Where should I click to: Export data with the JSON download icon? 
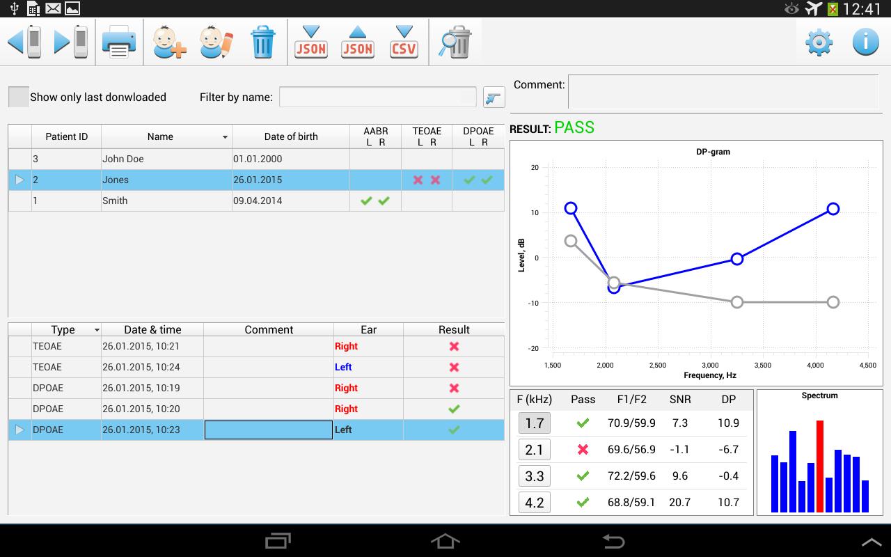pyautogui.click(x=310, y=42)
